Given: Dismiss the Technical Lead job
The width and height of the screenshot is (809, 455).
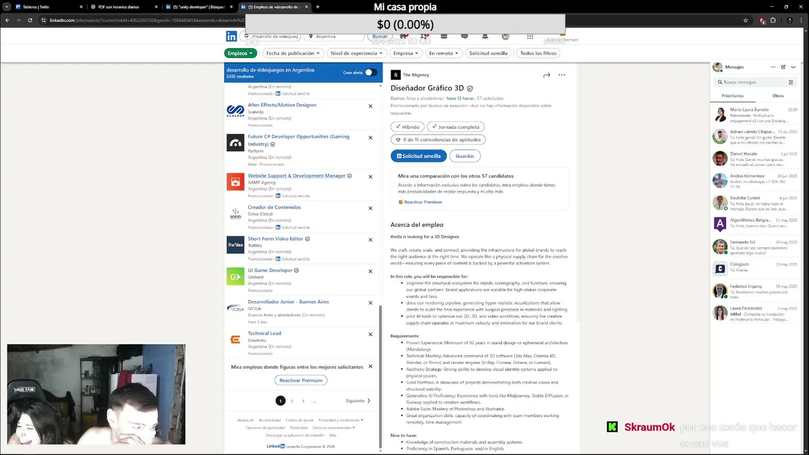Looking at the screenshot, I should coord(370,335).
